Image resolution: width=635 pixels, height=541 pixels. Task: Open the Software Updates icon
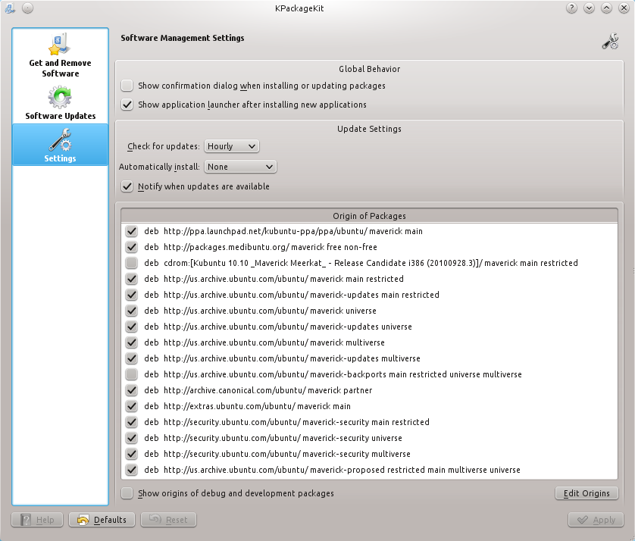click(60, 97)
